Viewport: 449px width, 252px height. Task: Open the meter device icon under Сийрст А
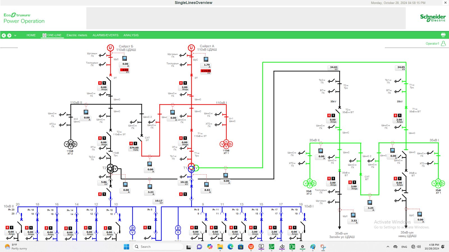coord(206,59)
